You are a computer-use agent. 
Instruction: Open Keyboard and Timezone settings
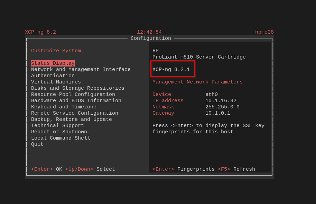[x=64, y=107]
